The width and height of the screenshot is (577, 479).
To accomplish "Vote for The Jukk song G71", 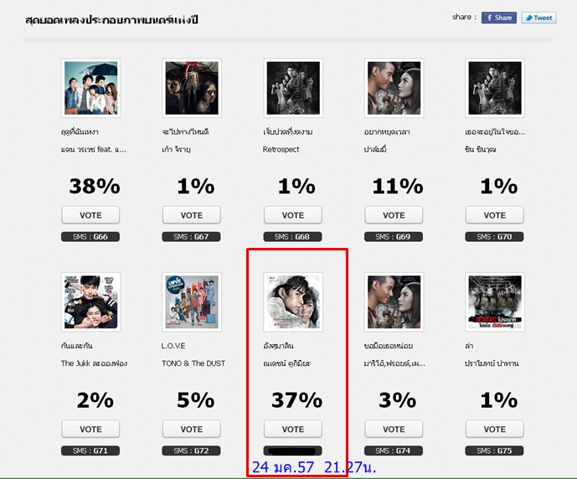I will pos(90,429).
